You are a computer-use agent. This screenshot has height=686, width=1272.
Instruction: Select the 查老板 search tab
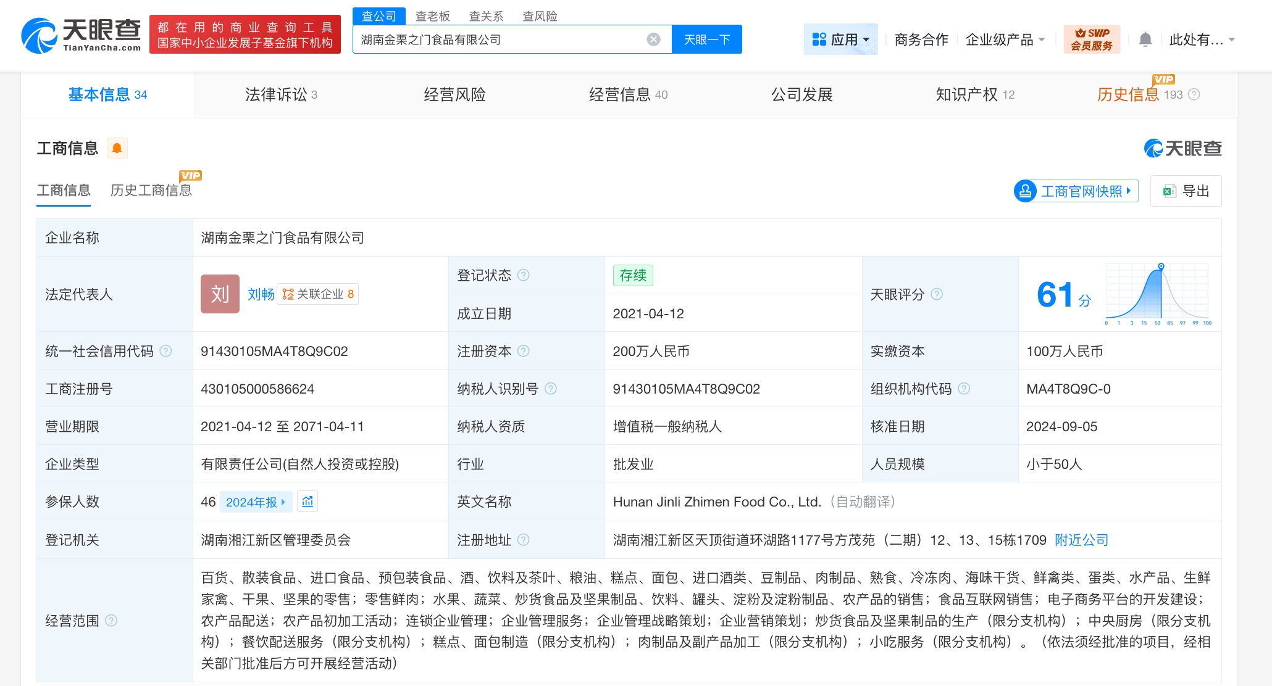point(432,16)
